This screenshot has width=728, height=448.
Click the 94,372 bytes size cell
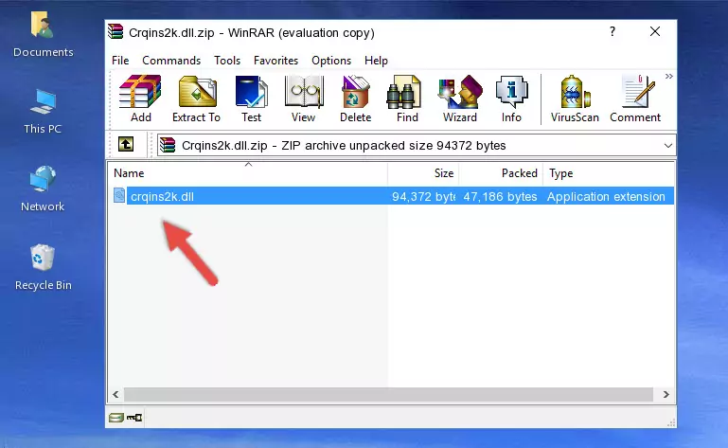423,197
